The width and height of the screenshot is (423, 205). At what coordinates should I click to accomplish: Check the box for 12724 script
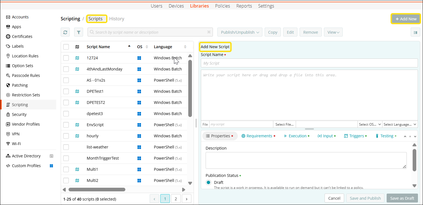[x=66, y=58]
